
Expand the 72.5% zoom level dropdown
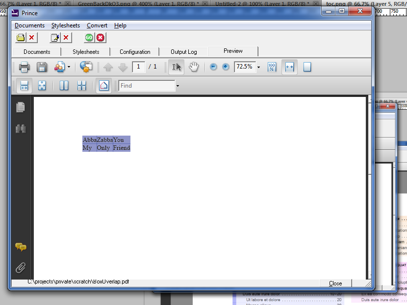[259, 67]
